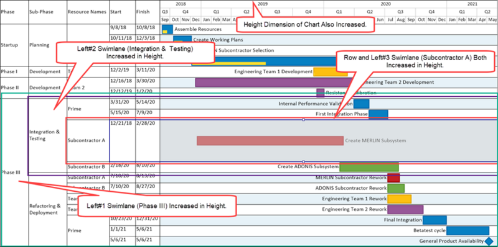Click the 2018 year header in timescale
498x247 pixels.
(181, 4)
